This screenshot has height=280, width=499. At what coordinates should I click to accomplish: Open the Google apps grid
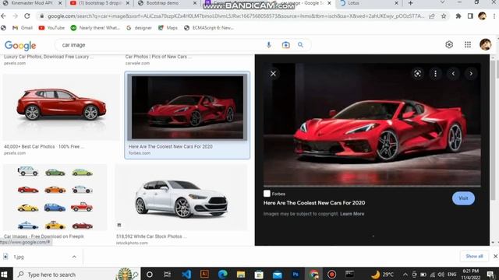click(x=468, y=45)
